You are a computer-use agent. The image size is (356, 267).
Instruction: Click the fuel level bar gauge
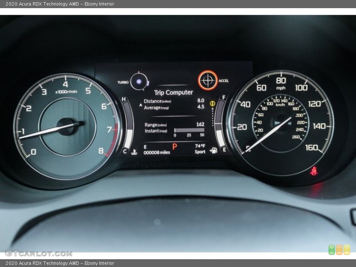(220, 123)
